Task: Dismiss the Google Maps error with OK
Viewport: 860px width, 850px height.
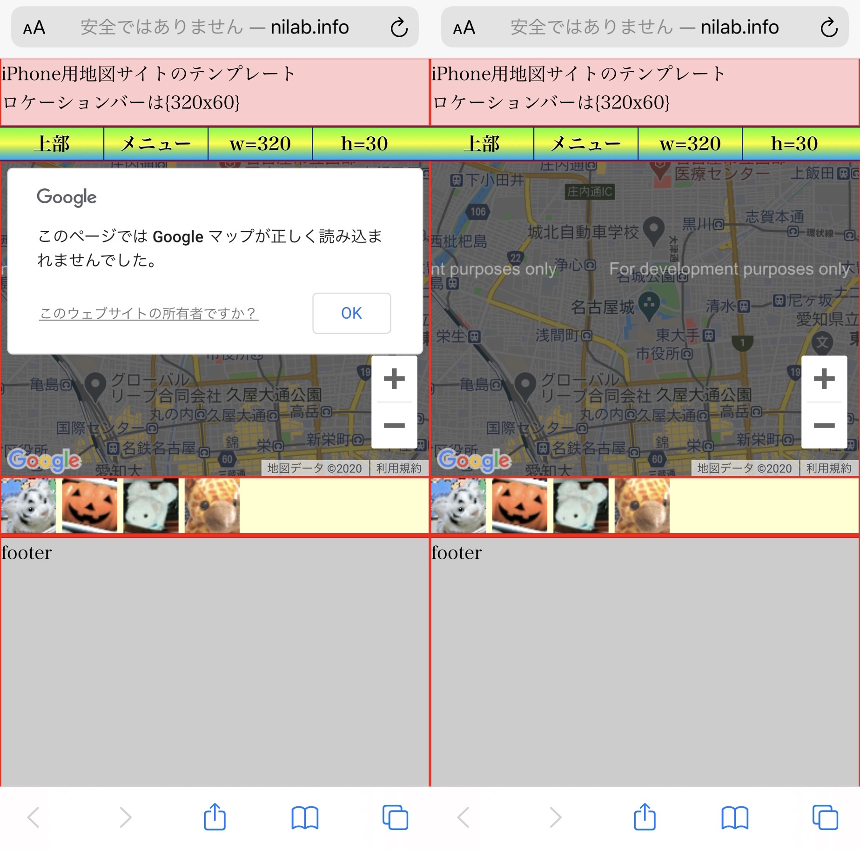Action: coord(351,313)
